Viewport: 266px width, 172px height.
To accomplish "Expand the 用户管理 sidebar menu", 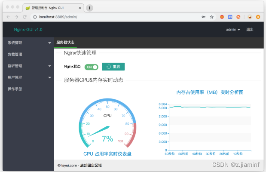I will tap(28, 77).
